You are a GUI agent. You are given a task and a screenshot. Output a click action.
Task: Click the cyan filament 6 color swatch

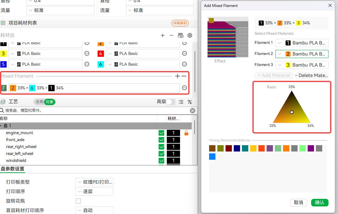click(x=101, y=64)
